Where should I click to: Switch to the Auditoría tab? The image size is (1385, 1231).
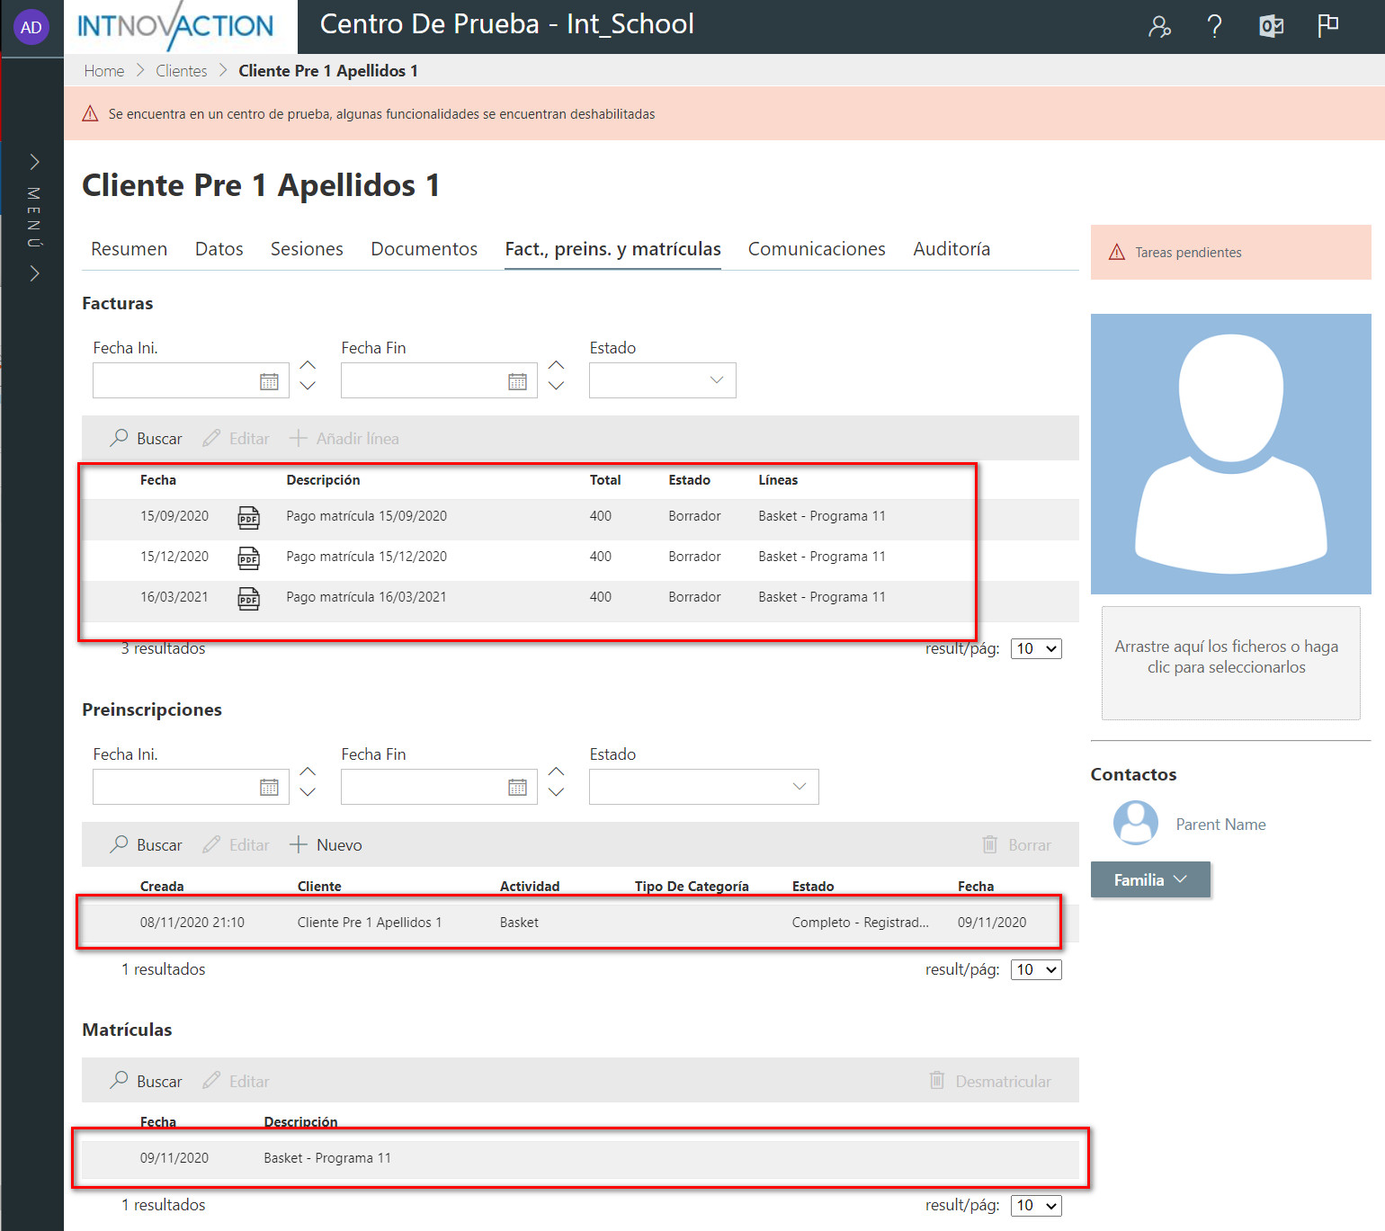tap(952, 249)
